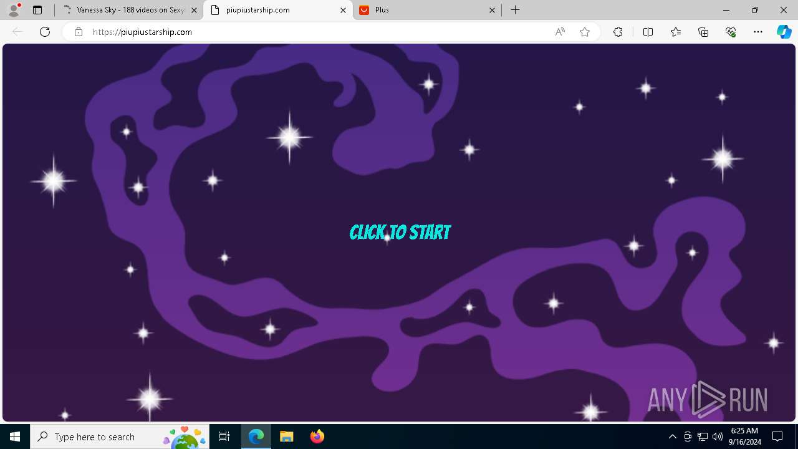Open File Explorer from the taskbar

coord(287,437)
